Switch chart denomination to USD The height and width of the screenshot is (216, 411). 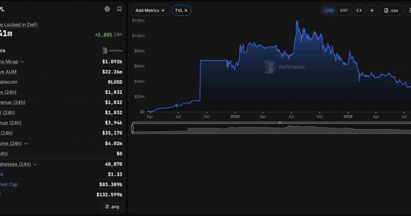[329, 10]
